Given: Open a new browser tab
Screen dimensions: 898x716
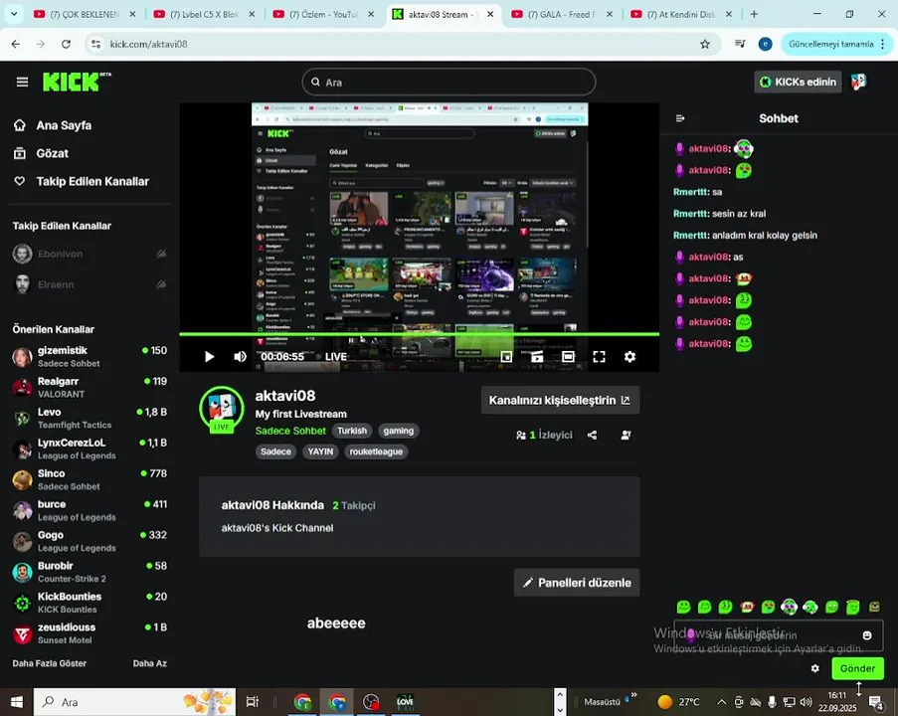Looking at the screenshot, I should point(754,14).
